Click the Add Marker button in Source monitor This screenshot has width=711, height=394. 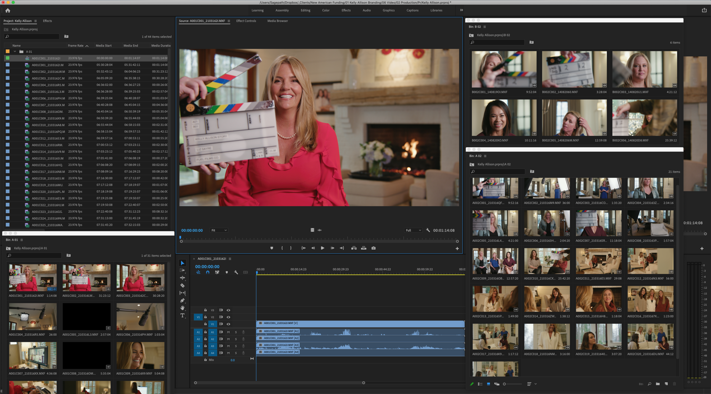click(272, 248)
